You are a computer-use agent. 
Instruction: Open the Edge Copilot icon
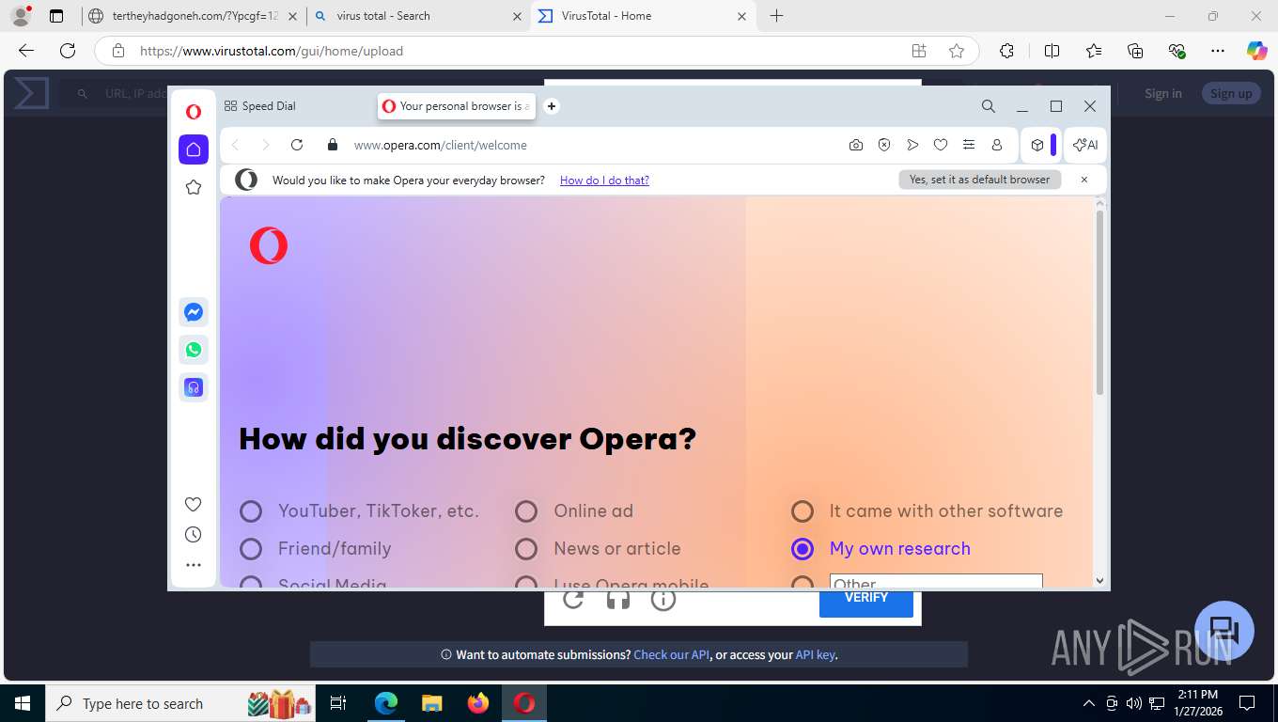[1257, 51]
